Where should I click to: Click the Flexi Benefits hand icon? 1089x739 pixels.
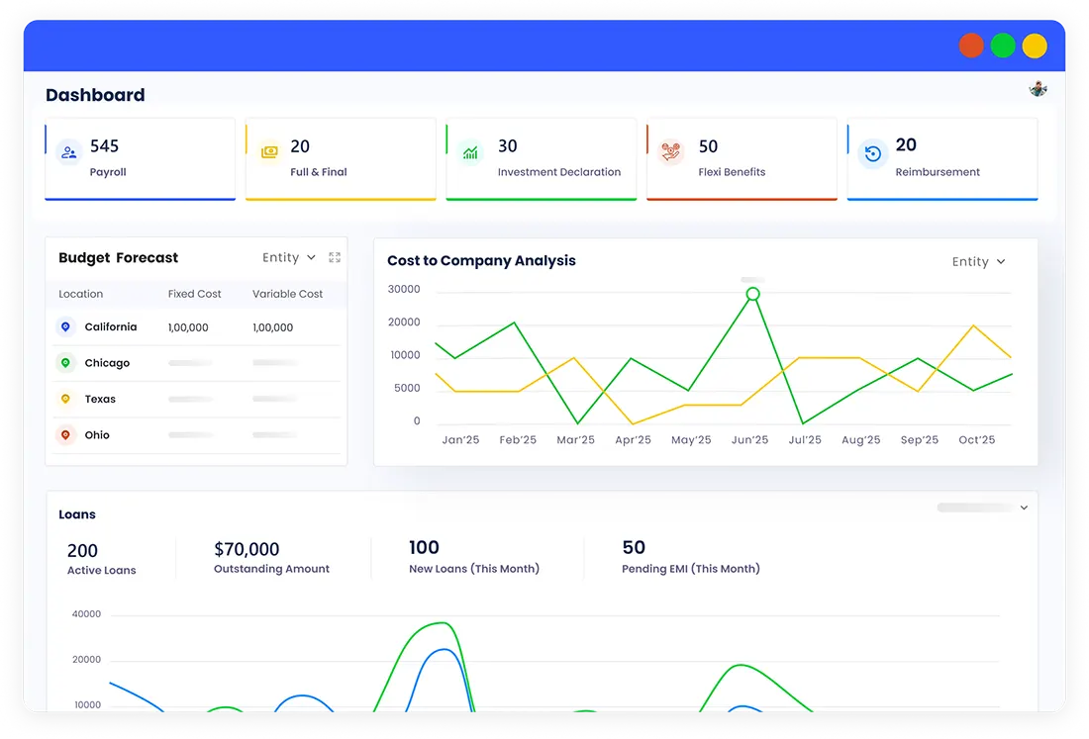(x=671, y=152)
